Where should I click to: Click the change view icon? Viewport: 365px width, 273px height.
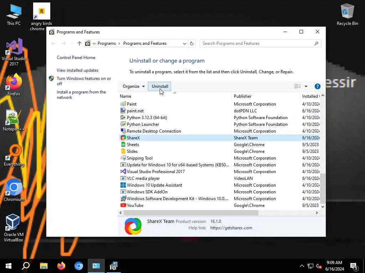coord(298,86)
